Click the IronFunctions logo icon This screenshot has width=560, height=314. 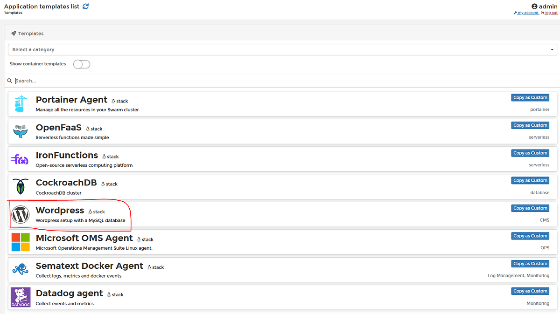click(20, 160)
